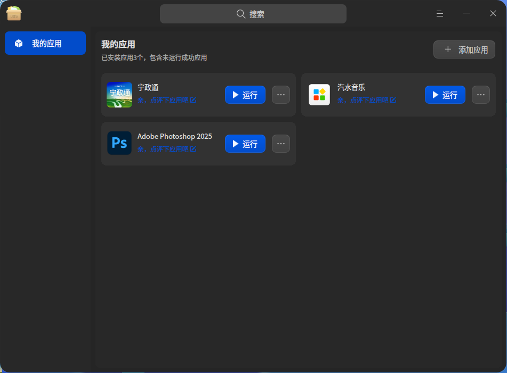Click the 添加应用 button
This screenshot has height=373, width=507.
click(x=464, y=49)
